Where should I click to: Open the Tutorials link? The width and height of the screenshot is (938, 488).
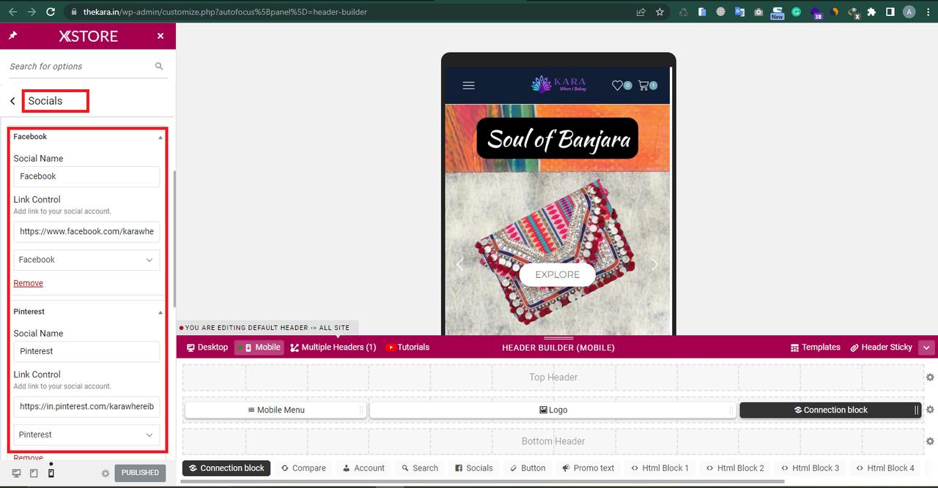tap(408, 347)
